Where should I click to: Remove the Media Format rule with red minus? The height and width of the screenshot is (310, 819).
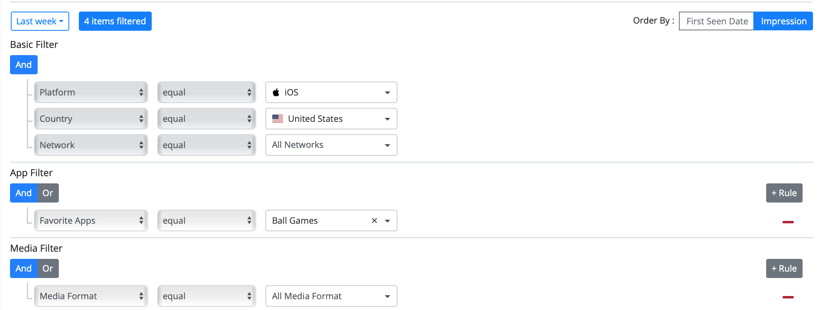point(788,297)
